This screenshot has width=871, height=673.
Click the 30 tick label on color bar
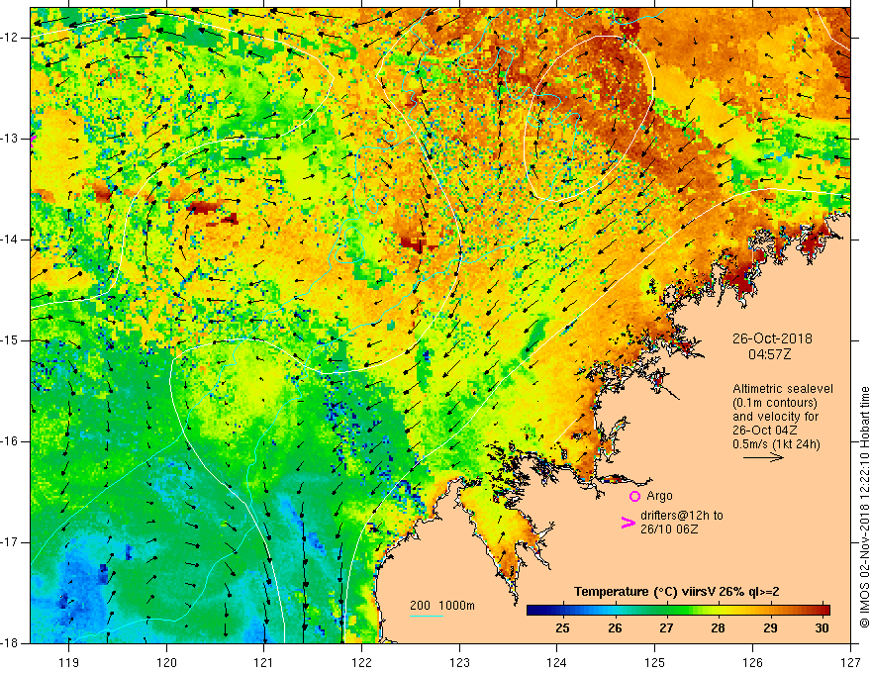pyautogui.click(x=822, y=628)
